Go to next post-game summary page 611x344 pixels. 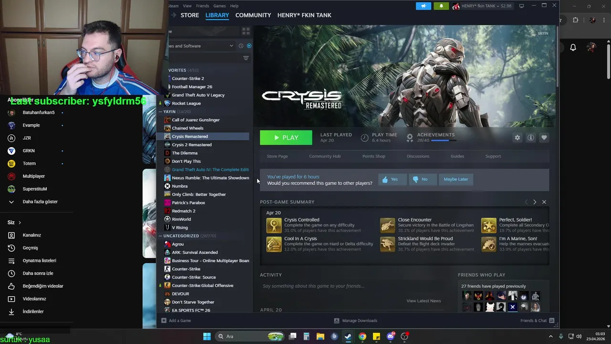(535, 202)
